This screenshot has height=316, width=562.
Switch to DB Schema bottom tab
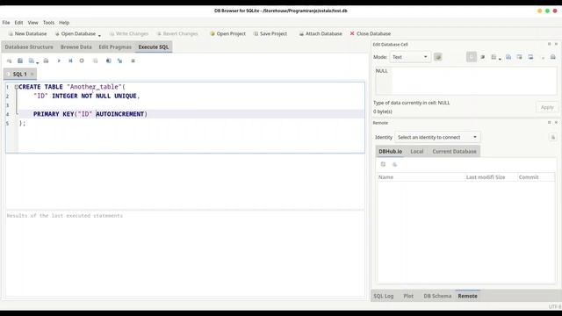tap(437, 296)
